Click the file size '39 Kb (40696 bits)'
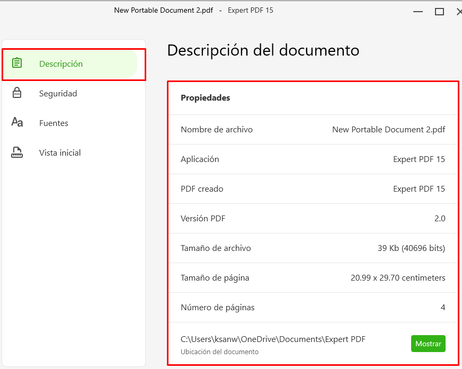Screen dimensions: 462x369 coord(411,248)
